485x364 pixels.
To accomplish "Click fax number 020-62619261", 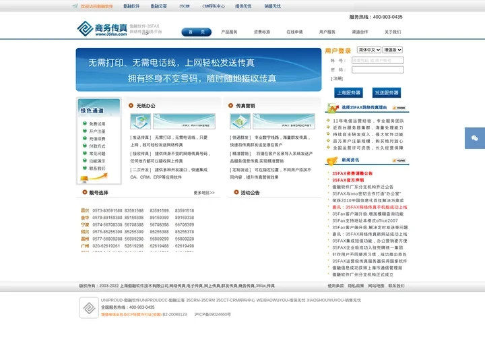I will pos(106,246).
